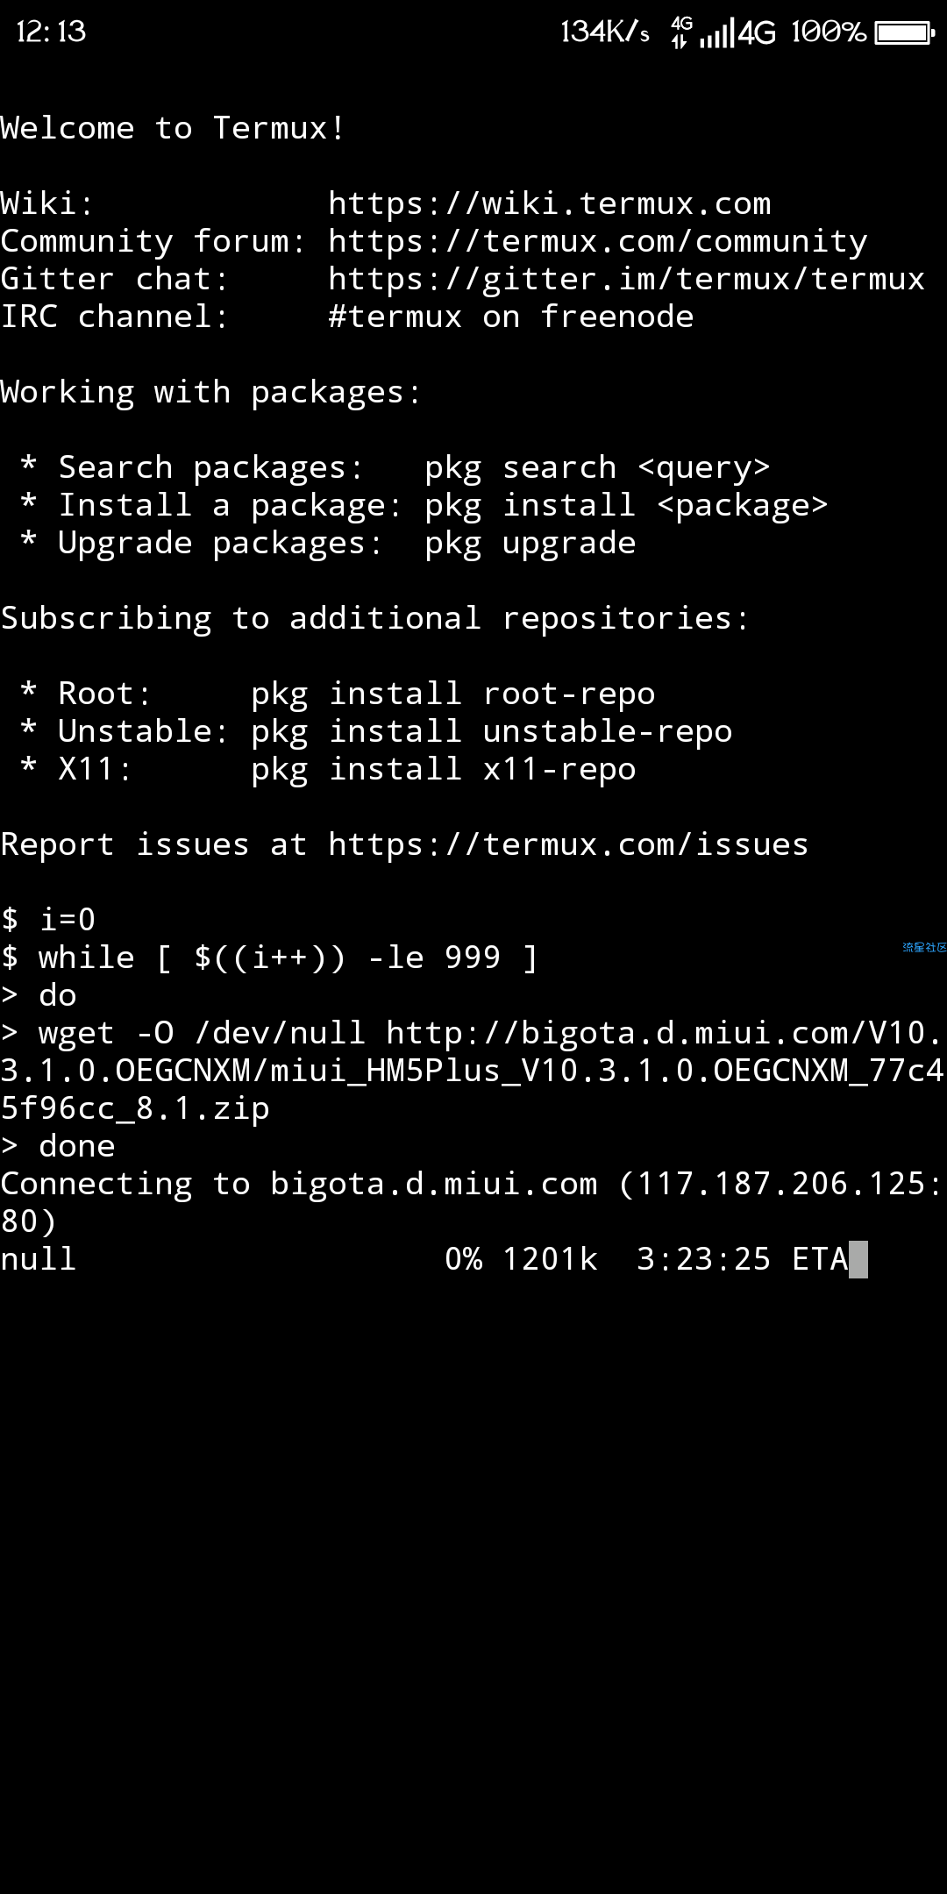947x1894 pixels.
Task: Open the termux.com/community forum link
Action: point(598,242)
